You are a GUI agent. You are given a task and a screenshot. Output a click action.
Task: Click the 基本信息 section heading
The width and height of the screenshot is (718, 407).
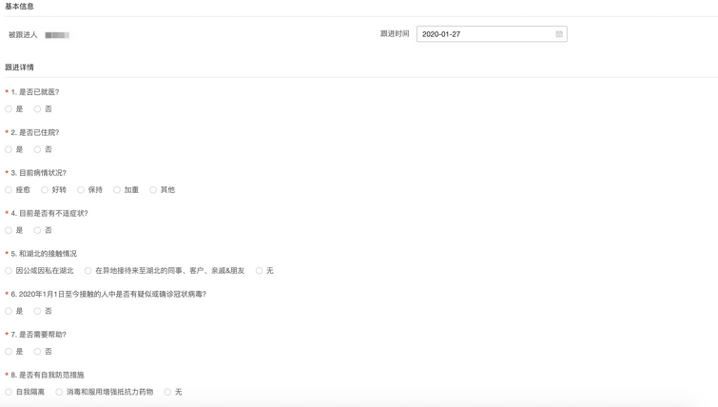[19, 7]
